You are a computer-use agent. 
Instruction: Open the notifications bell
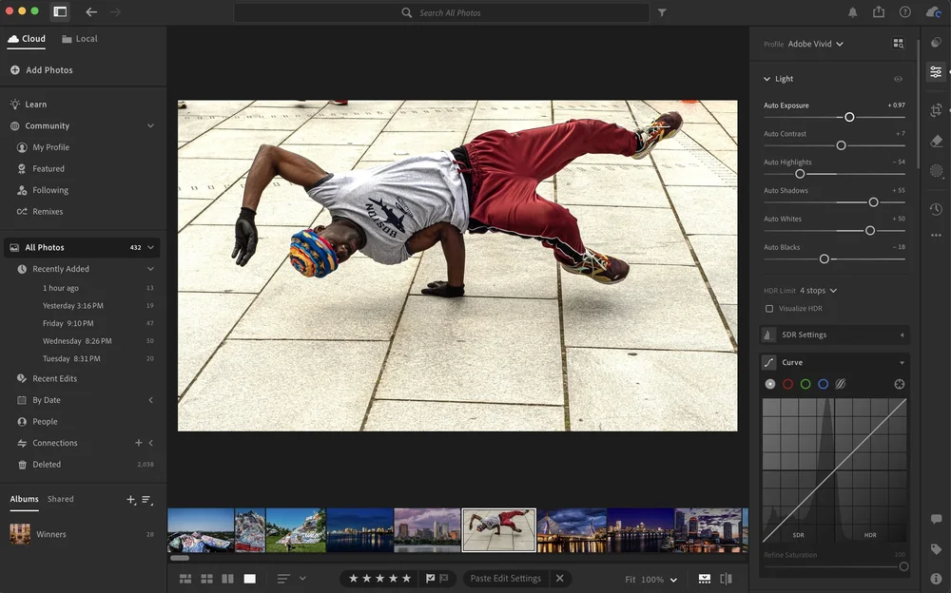(x=852, y=12)
